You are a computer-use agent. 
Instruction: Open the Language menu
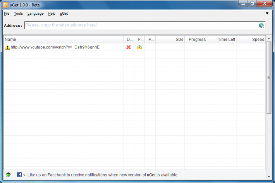click(x=35, y=14)
